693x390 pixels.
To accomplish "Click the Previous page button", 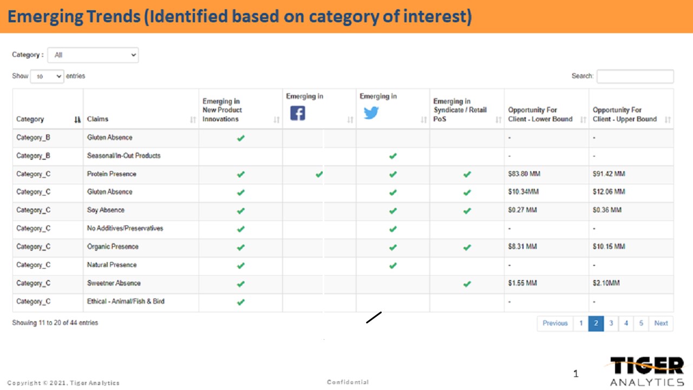I will click(555, 323).
